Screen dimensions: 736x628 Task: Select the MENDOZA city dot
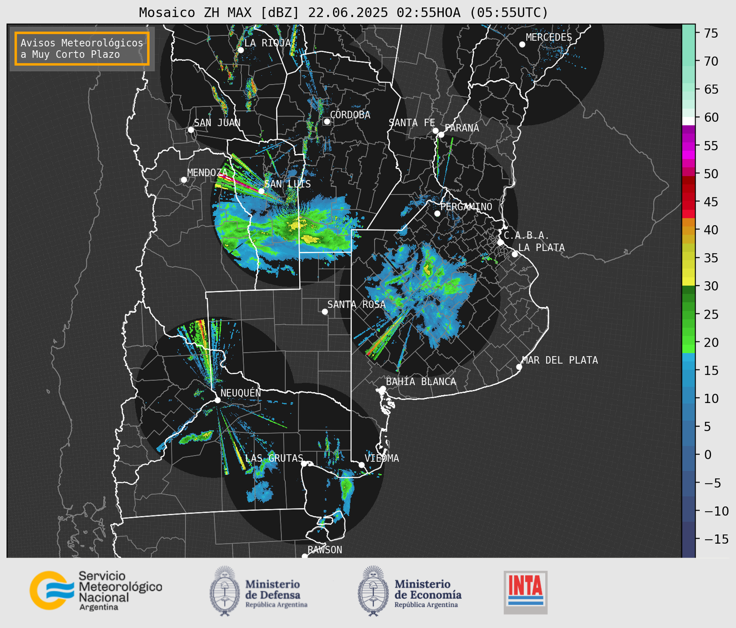pos(184,180)
